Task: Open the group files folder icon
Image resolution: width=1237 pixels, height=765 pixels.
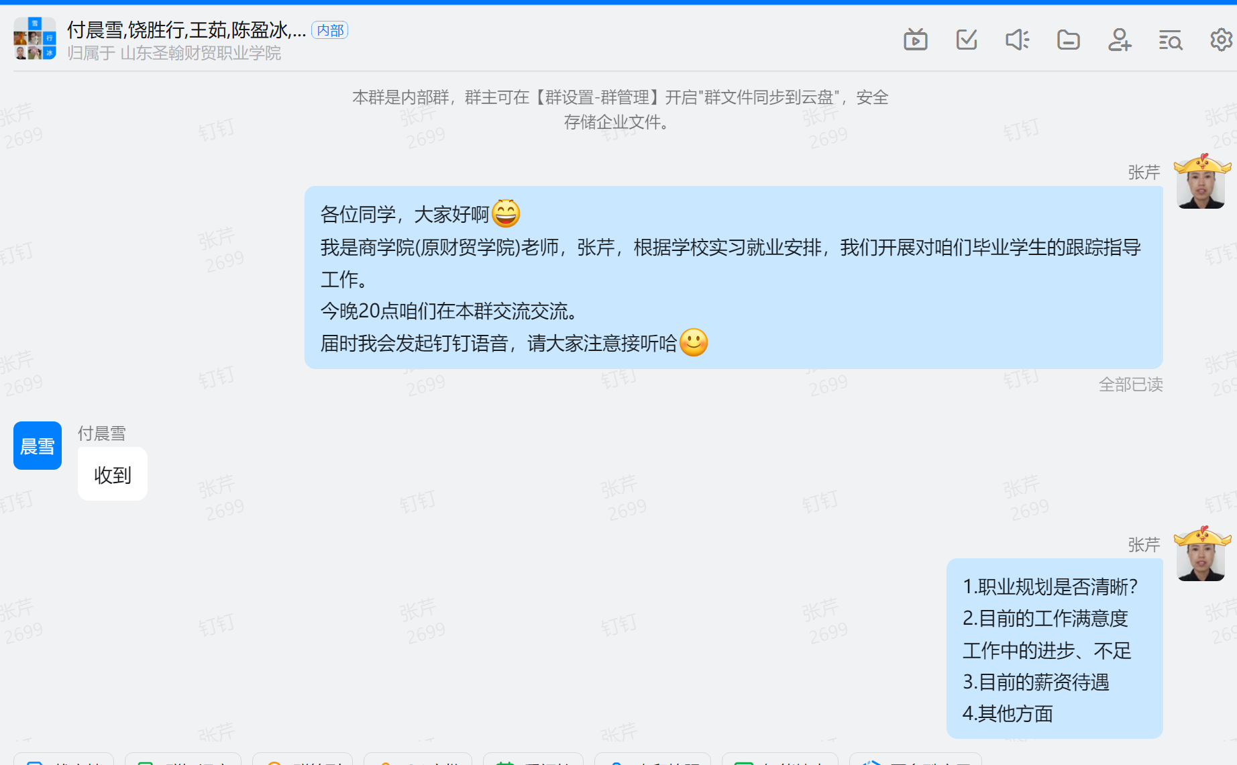Action: [x=1069, y=40]
